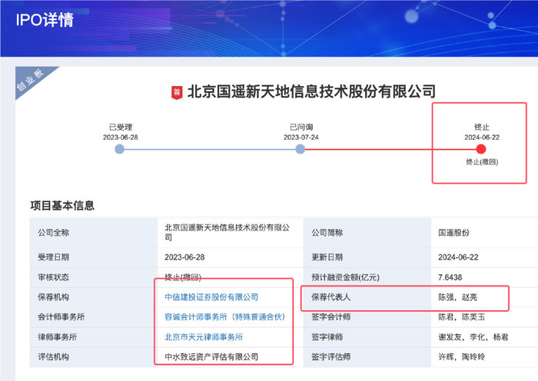Click the 国遥股份 value cell
Viewport: 538px width, 381px height.
[x=484, y=233]
